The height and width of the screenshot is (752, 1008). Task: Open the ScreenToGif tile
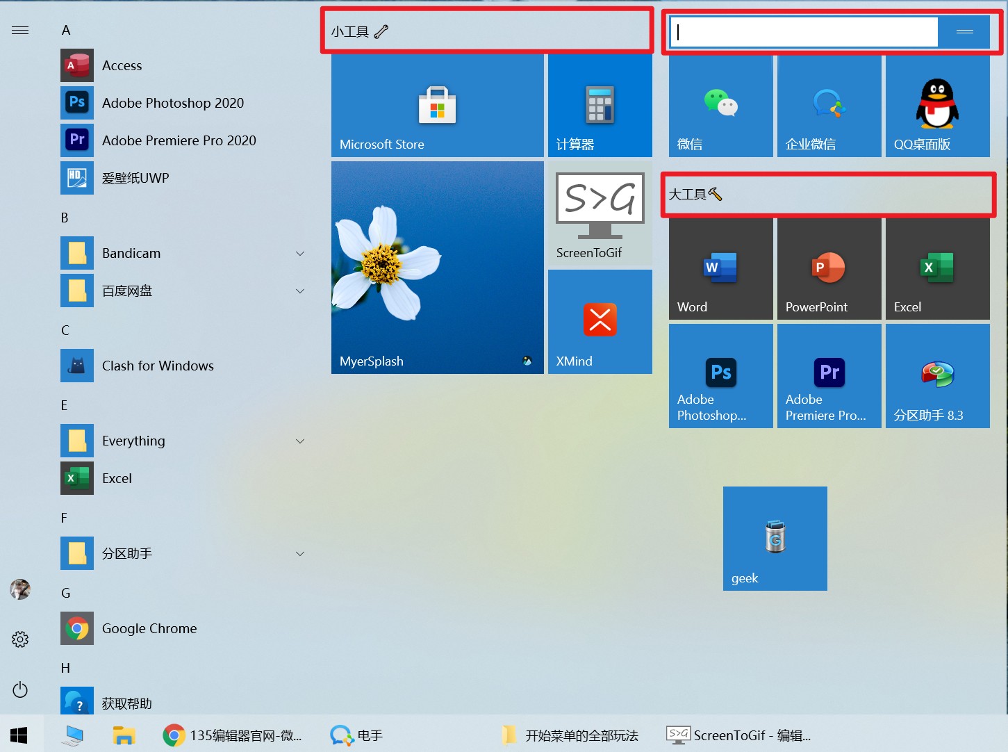point(600,213)
